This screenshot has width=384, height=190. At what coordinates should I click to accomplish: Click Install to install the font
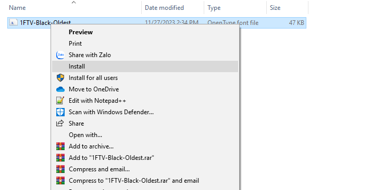(x=145, y=66)
